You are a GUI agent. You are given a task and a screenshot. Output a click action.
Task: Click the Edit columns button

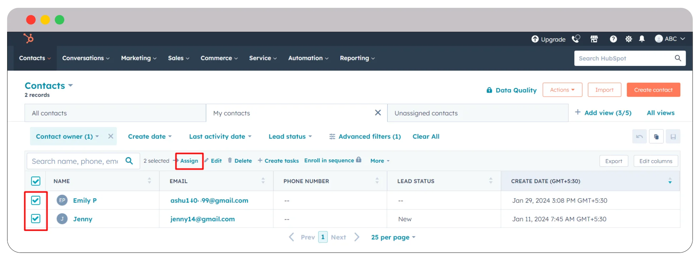click(656, 161)
